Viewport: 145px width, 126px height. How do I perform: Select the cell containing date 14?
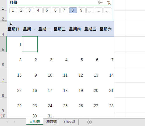pos(107,75)
